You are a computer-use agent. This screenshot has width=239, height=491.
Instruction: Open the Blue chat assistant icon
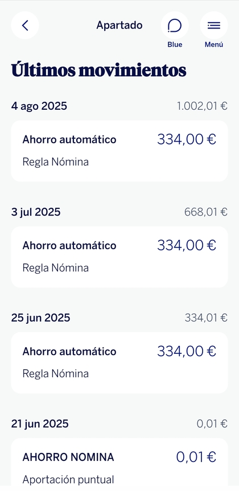[x=175, y=26]
